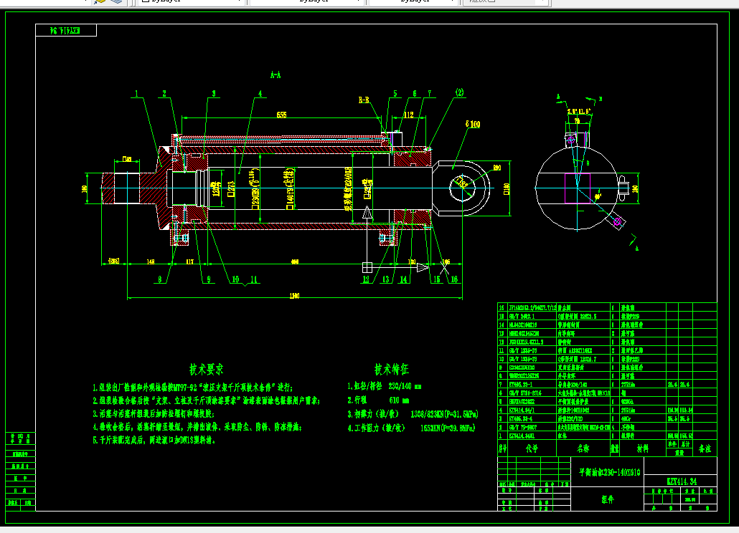Select the A-A section view label
739x533 pixels.
(276, 75)
